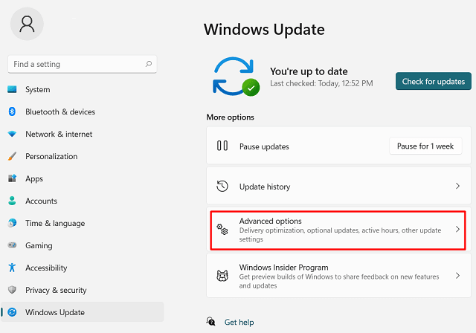Click Check for updates button
This screenshot has width=476, height=333.
point(433,81)
